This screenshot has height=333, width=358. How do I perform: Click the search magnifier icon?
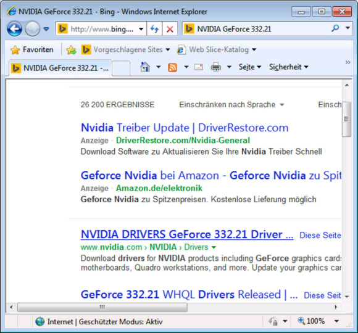point(335,28)
